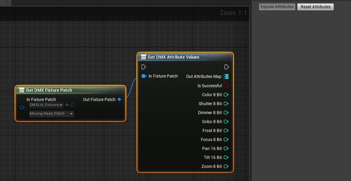Click the Dimmer 8 Bit output pin
Screen dimensions: 351x181
[226, 113]
